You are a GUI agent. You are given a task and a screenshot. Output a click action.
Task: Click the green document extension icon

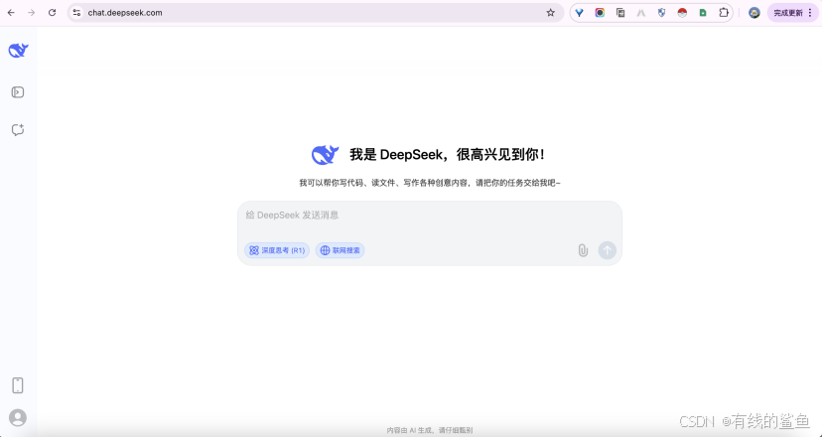point(703,13)
